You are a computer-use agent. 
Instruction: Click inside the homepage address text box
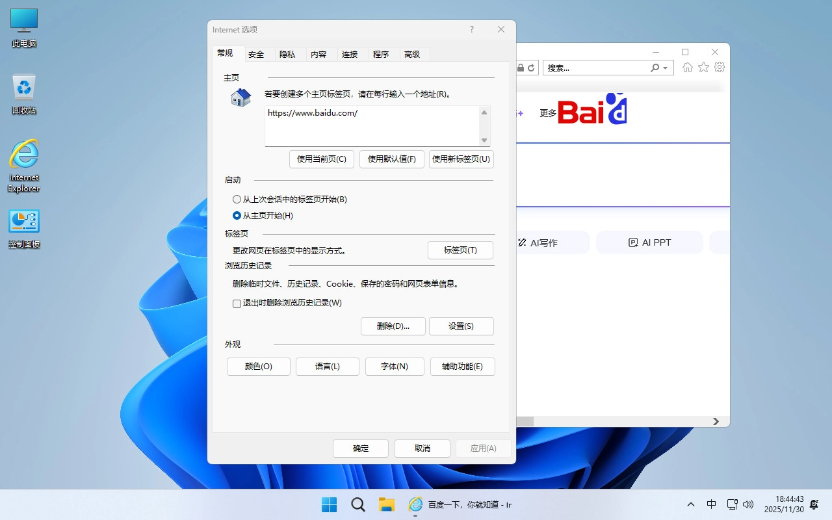pos(370,123)
